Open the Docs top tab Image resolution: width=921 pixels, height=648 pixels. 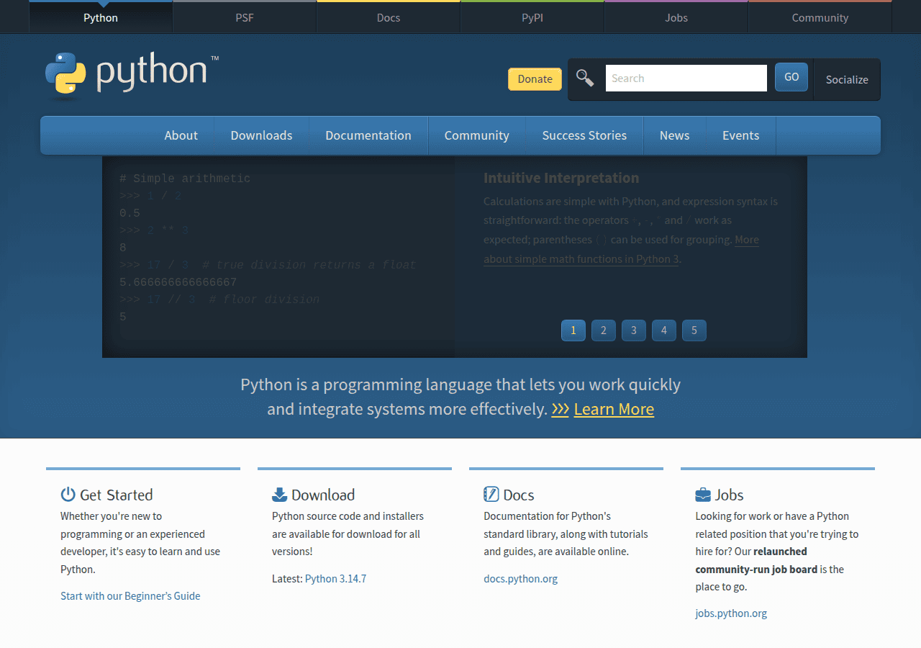tap(389, 17)
